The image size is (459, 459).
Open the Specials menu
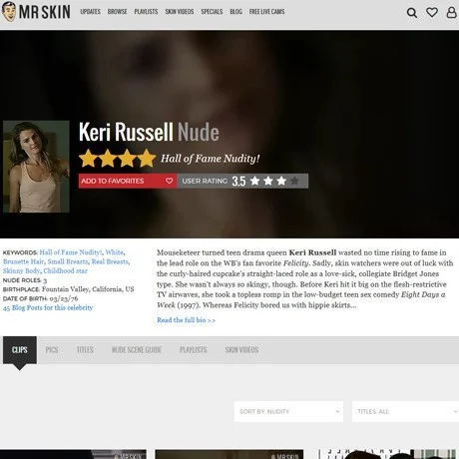coord(212,12)
